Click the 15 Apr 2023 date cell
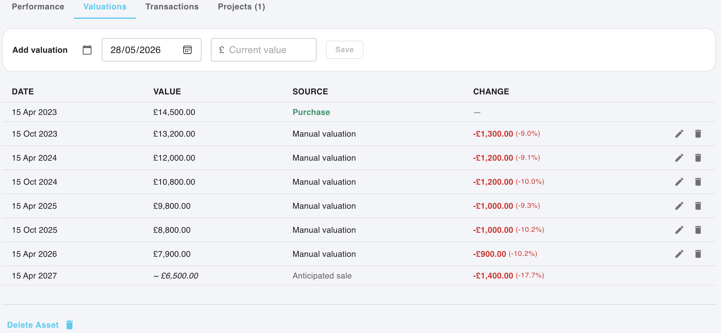The image size is (721, 333). [34, 112]
